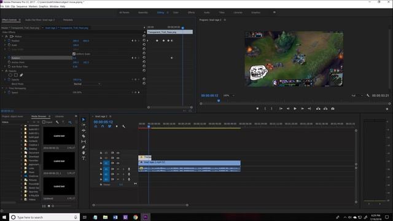This screenshot has width=393, height=221.
Task: Select the Pen tool in tools panel
Action: click(x=84, y=147)
